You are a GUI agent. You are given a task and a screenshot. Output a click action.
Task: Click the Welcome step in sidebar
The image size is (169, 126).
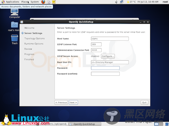(x=29, y=28)
